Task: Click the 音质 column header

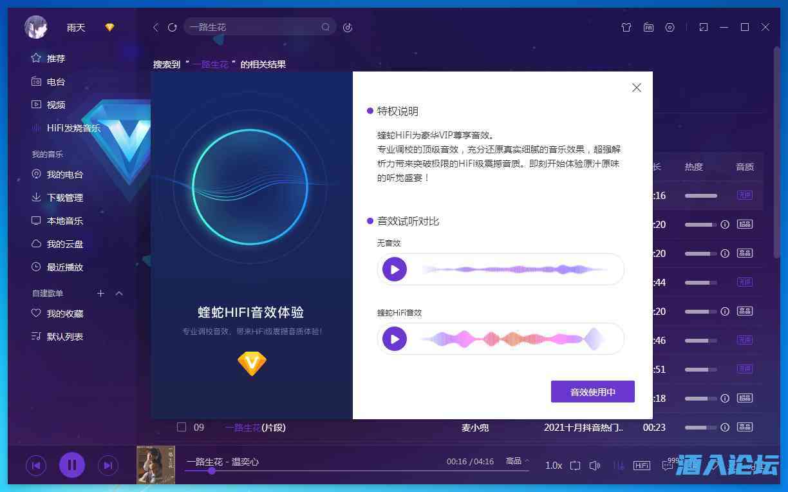Action: pyautogui.click(x=745, y=167)
